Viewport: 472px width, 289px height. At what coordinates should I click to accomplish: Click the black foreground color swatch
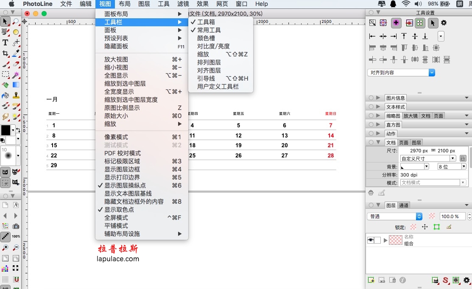[6, 130]
